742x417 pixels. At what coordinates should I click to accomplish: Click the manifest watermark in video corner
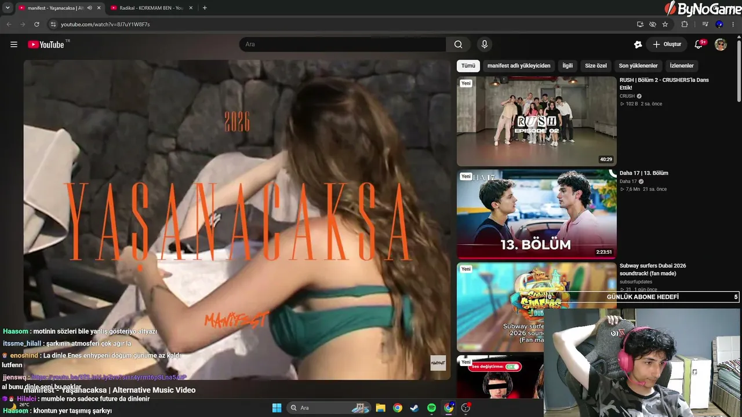[x=438, y=363]
